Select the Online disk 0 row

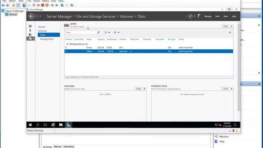(149, 48)
